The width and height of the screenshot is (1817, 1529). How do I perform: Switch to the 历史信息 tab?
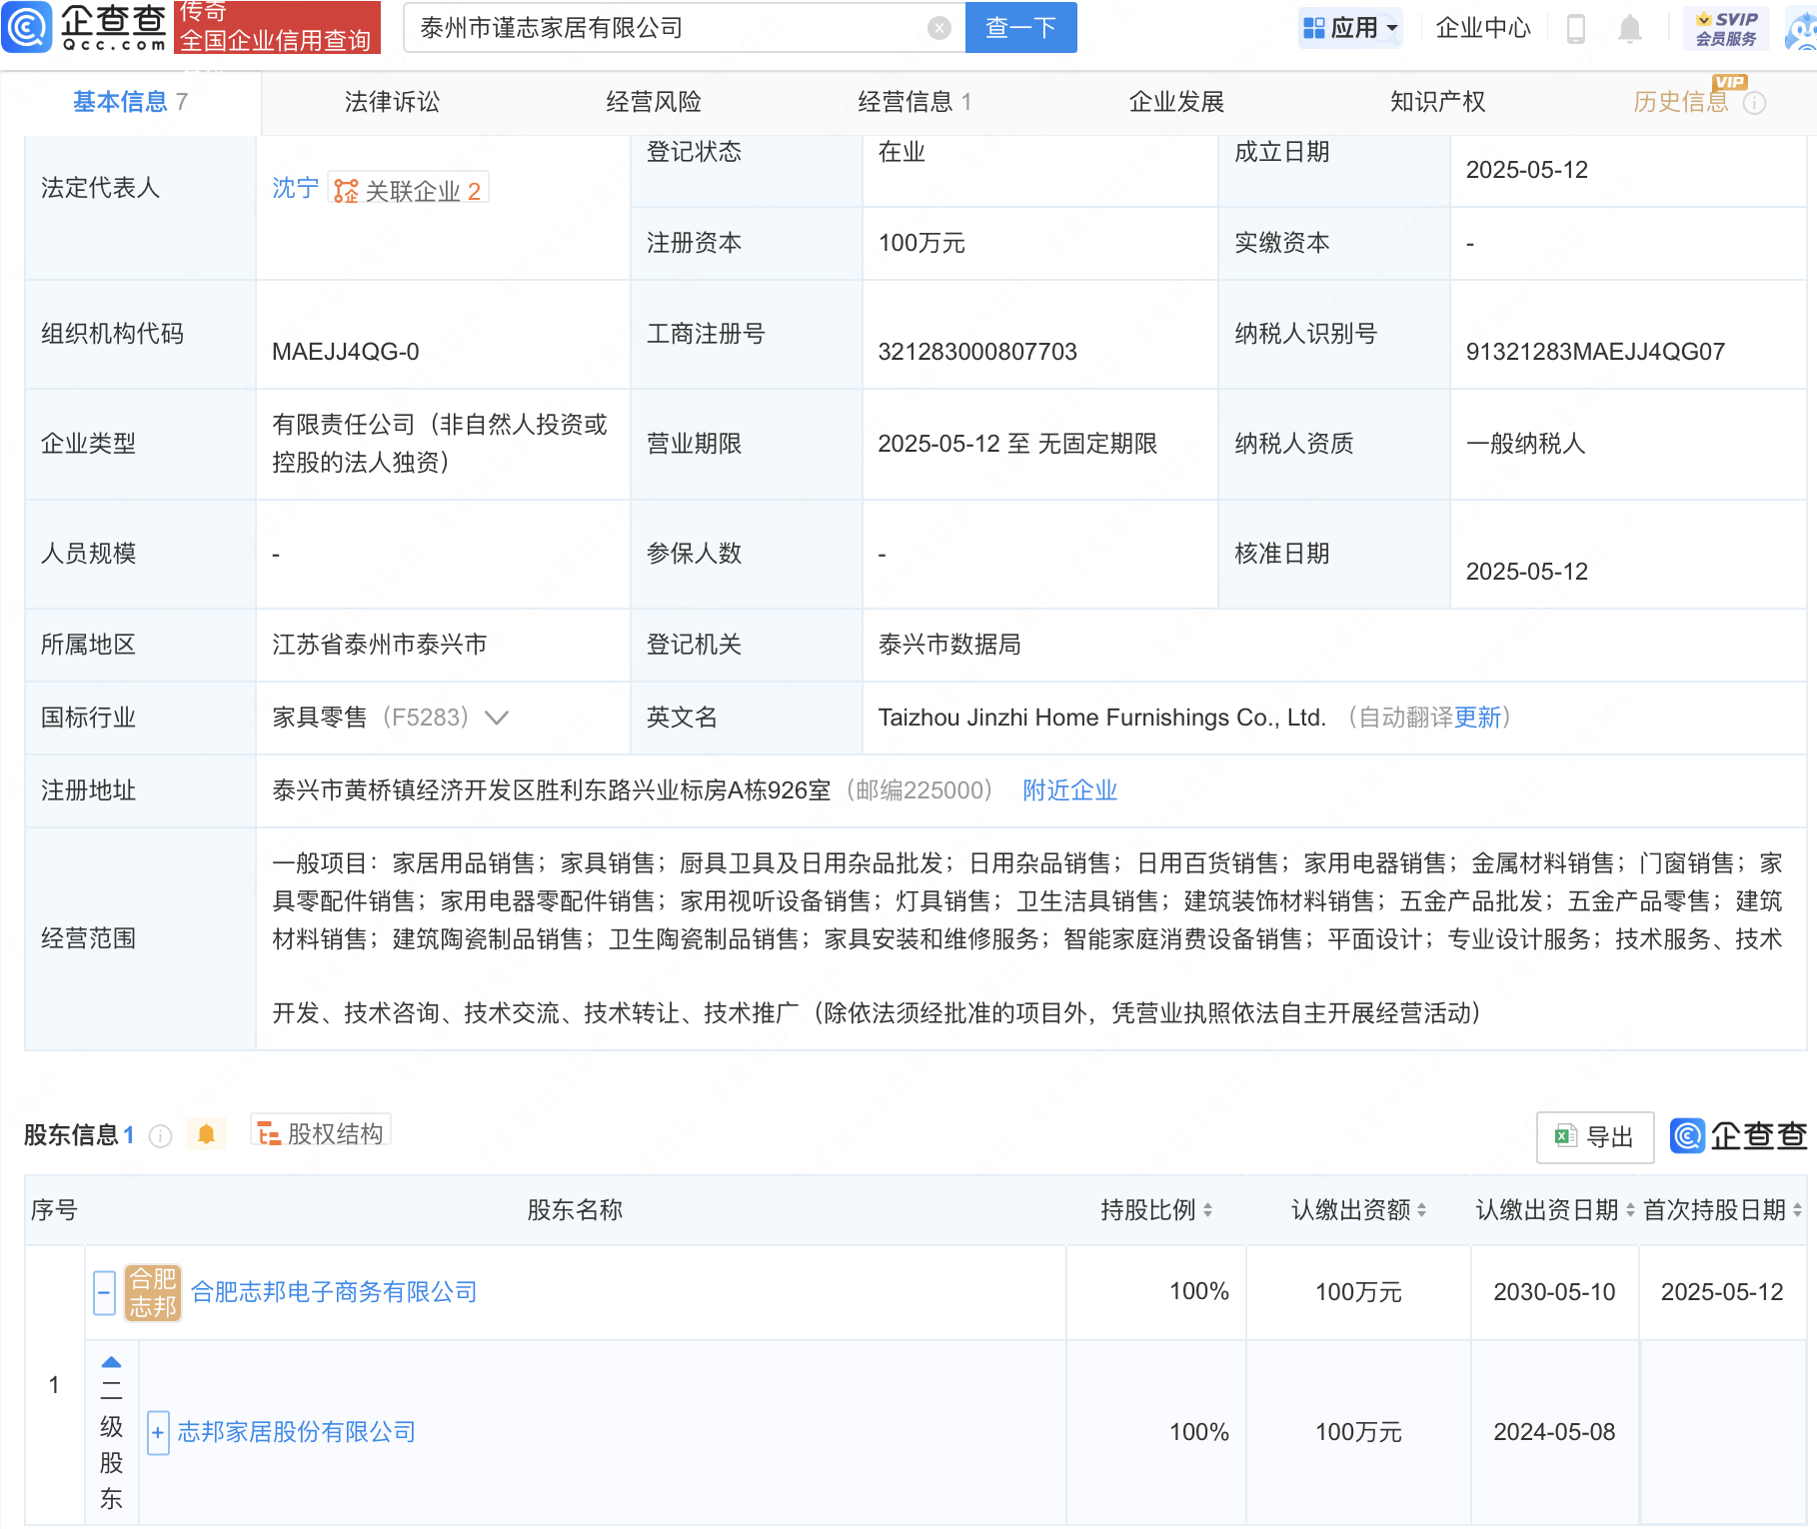pos(1680,102)
